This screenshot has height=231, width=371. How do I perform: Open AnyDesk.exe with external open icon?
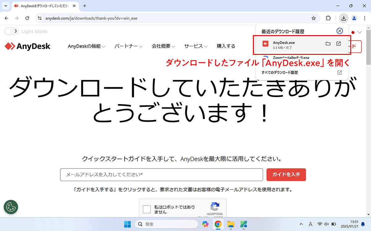pos(339,44)
